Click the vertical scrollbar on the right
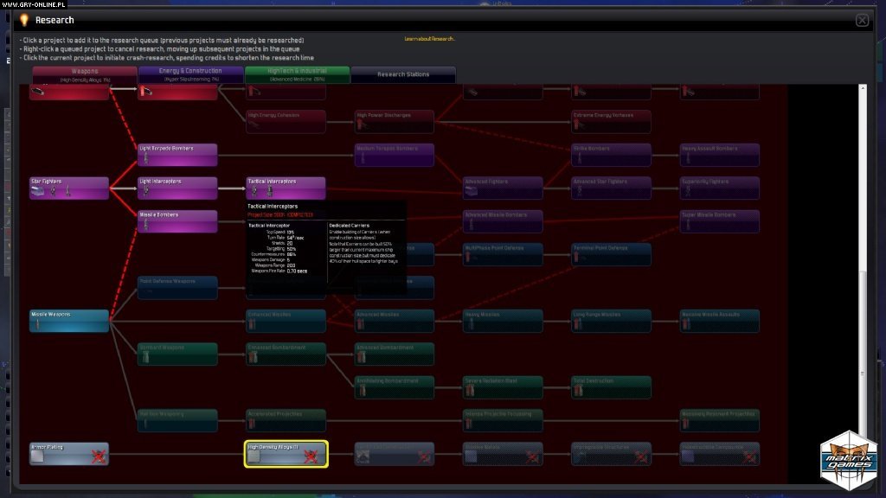 click(863, 259)
